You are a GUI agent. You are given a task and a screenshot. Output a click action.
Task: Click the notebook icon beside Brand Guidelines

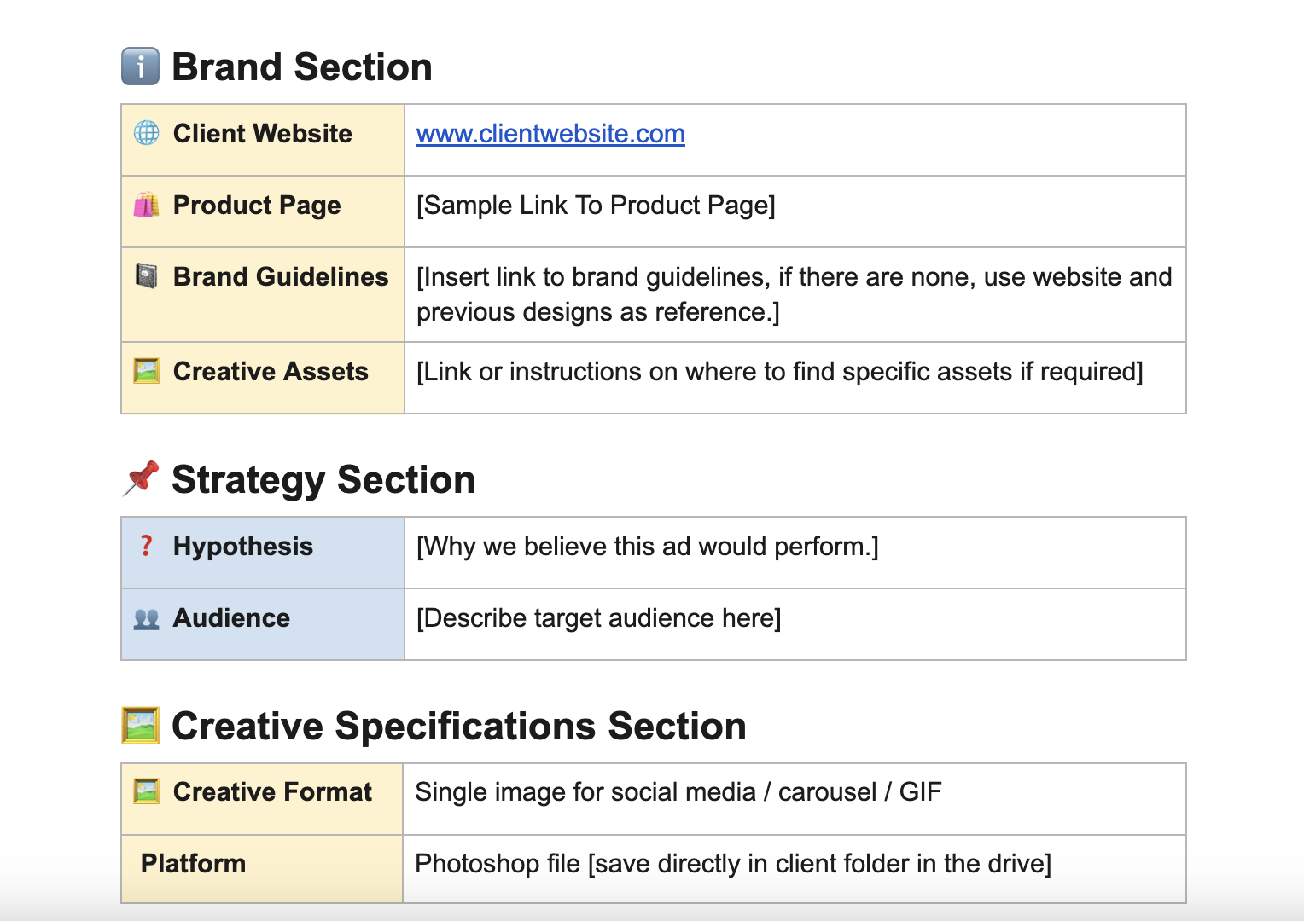[x=147, y=276]
